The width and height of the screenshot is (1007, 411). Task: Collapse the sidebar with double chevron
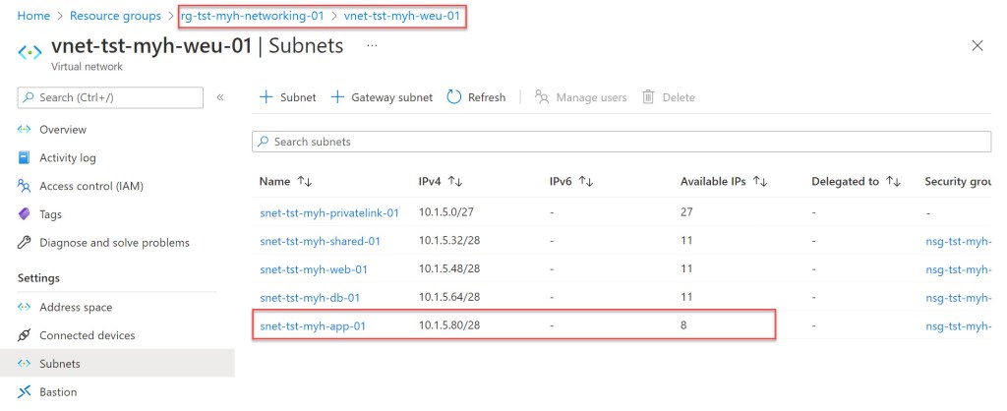click(x=220, y=97)
